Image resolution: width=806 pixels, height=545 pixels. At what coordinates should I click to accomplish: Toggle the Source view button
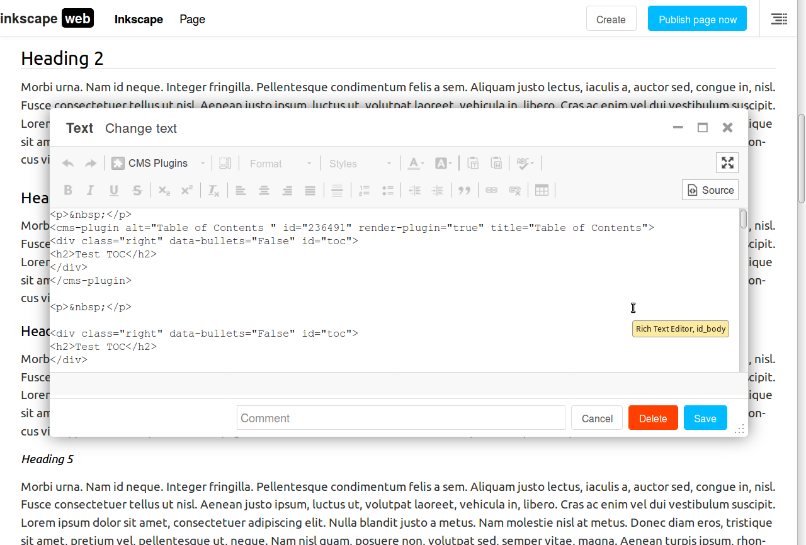click(x=710, y=190)
